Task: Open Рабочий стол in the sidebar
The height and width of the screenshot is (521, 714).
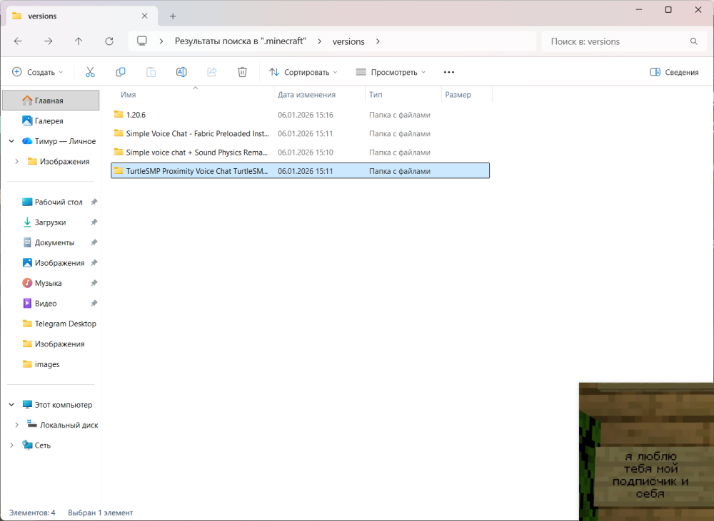Action: pyautogui.click(x=51, y=202)
